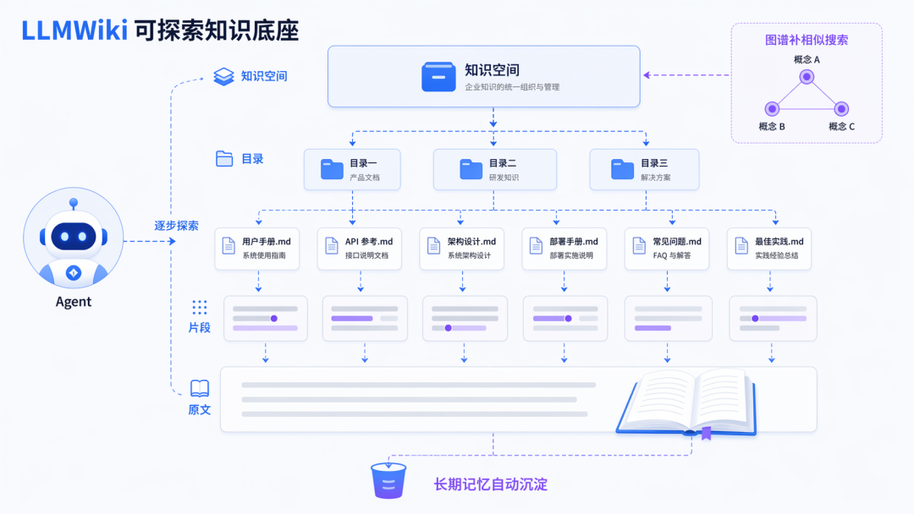The image size is (914, 514).
Task: Click the document icon for 常见问题.md
Action: click(639, 246)
